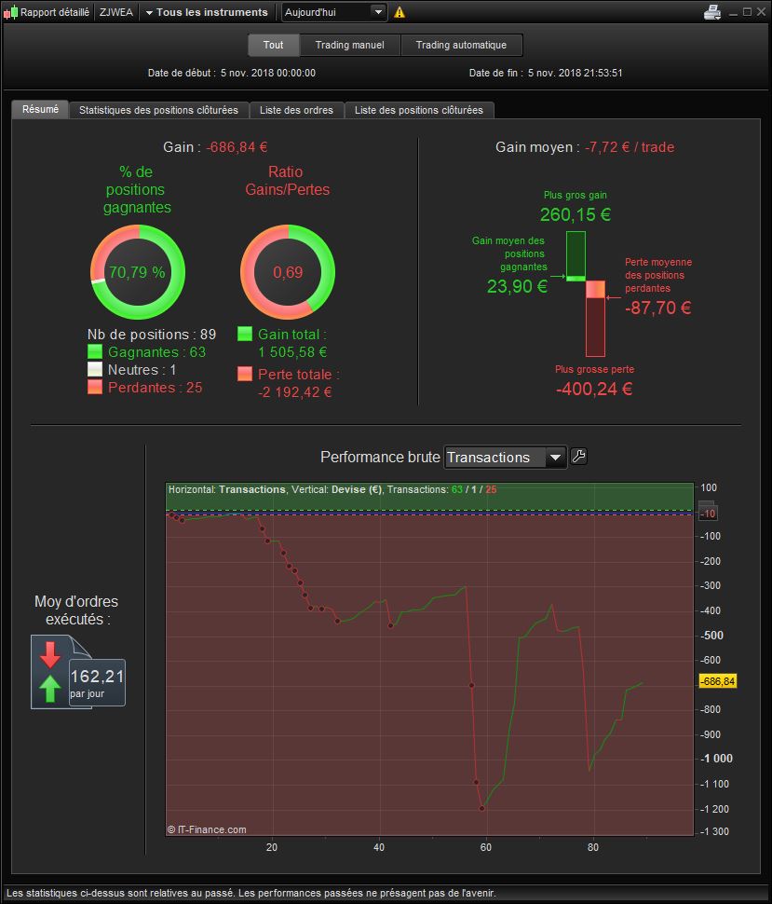This screenshot has width=772, height=904.
Task: Select the Résumé tab
Action: tap(40, 110)
